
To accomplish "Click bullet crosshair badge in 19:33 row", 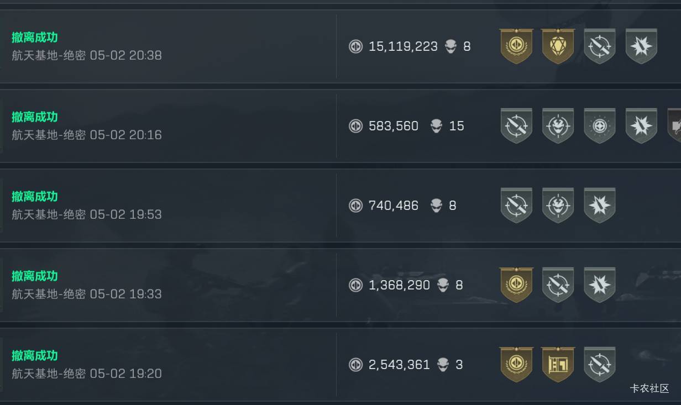I will (558, 285).
